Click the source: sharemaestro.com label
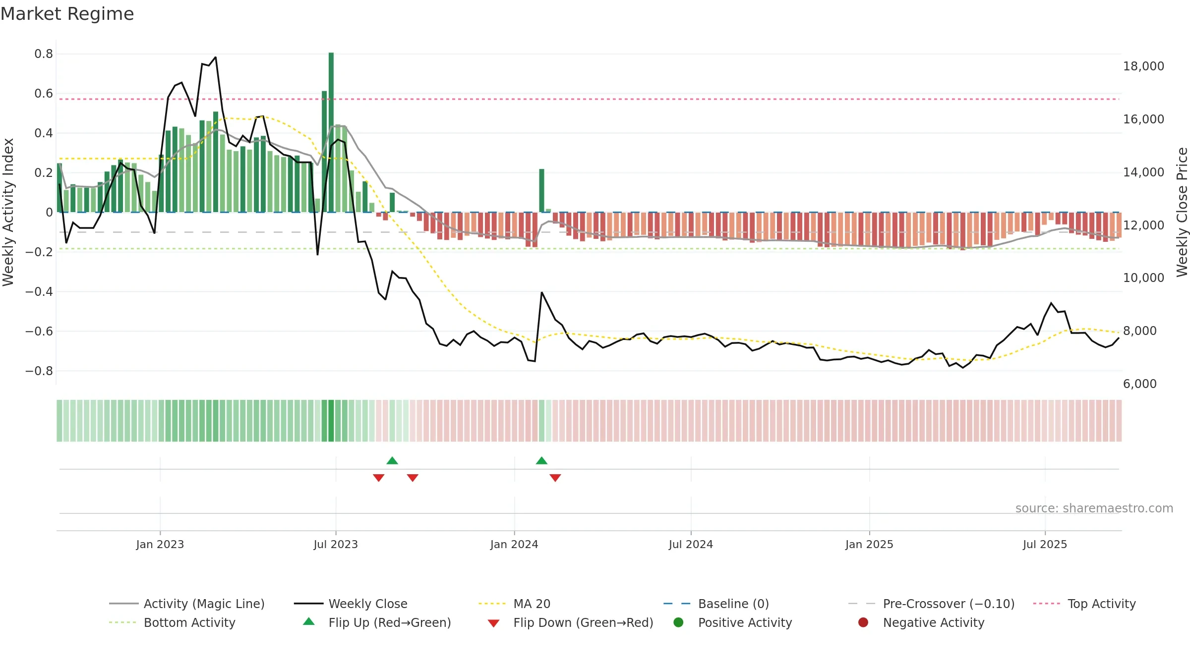 click(x=1094, y=508)
